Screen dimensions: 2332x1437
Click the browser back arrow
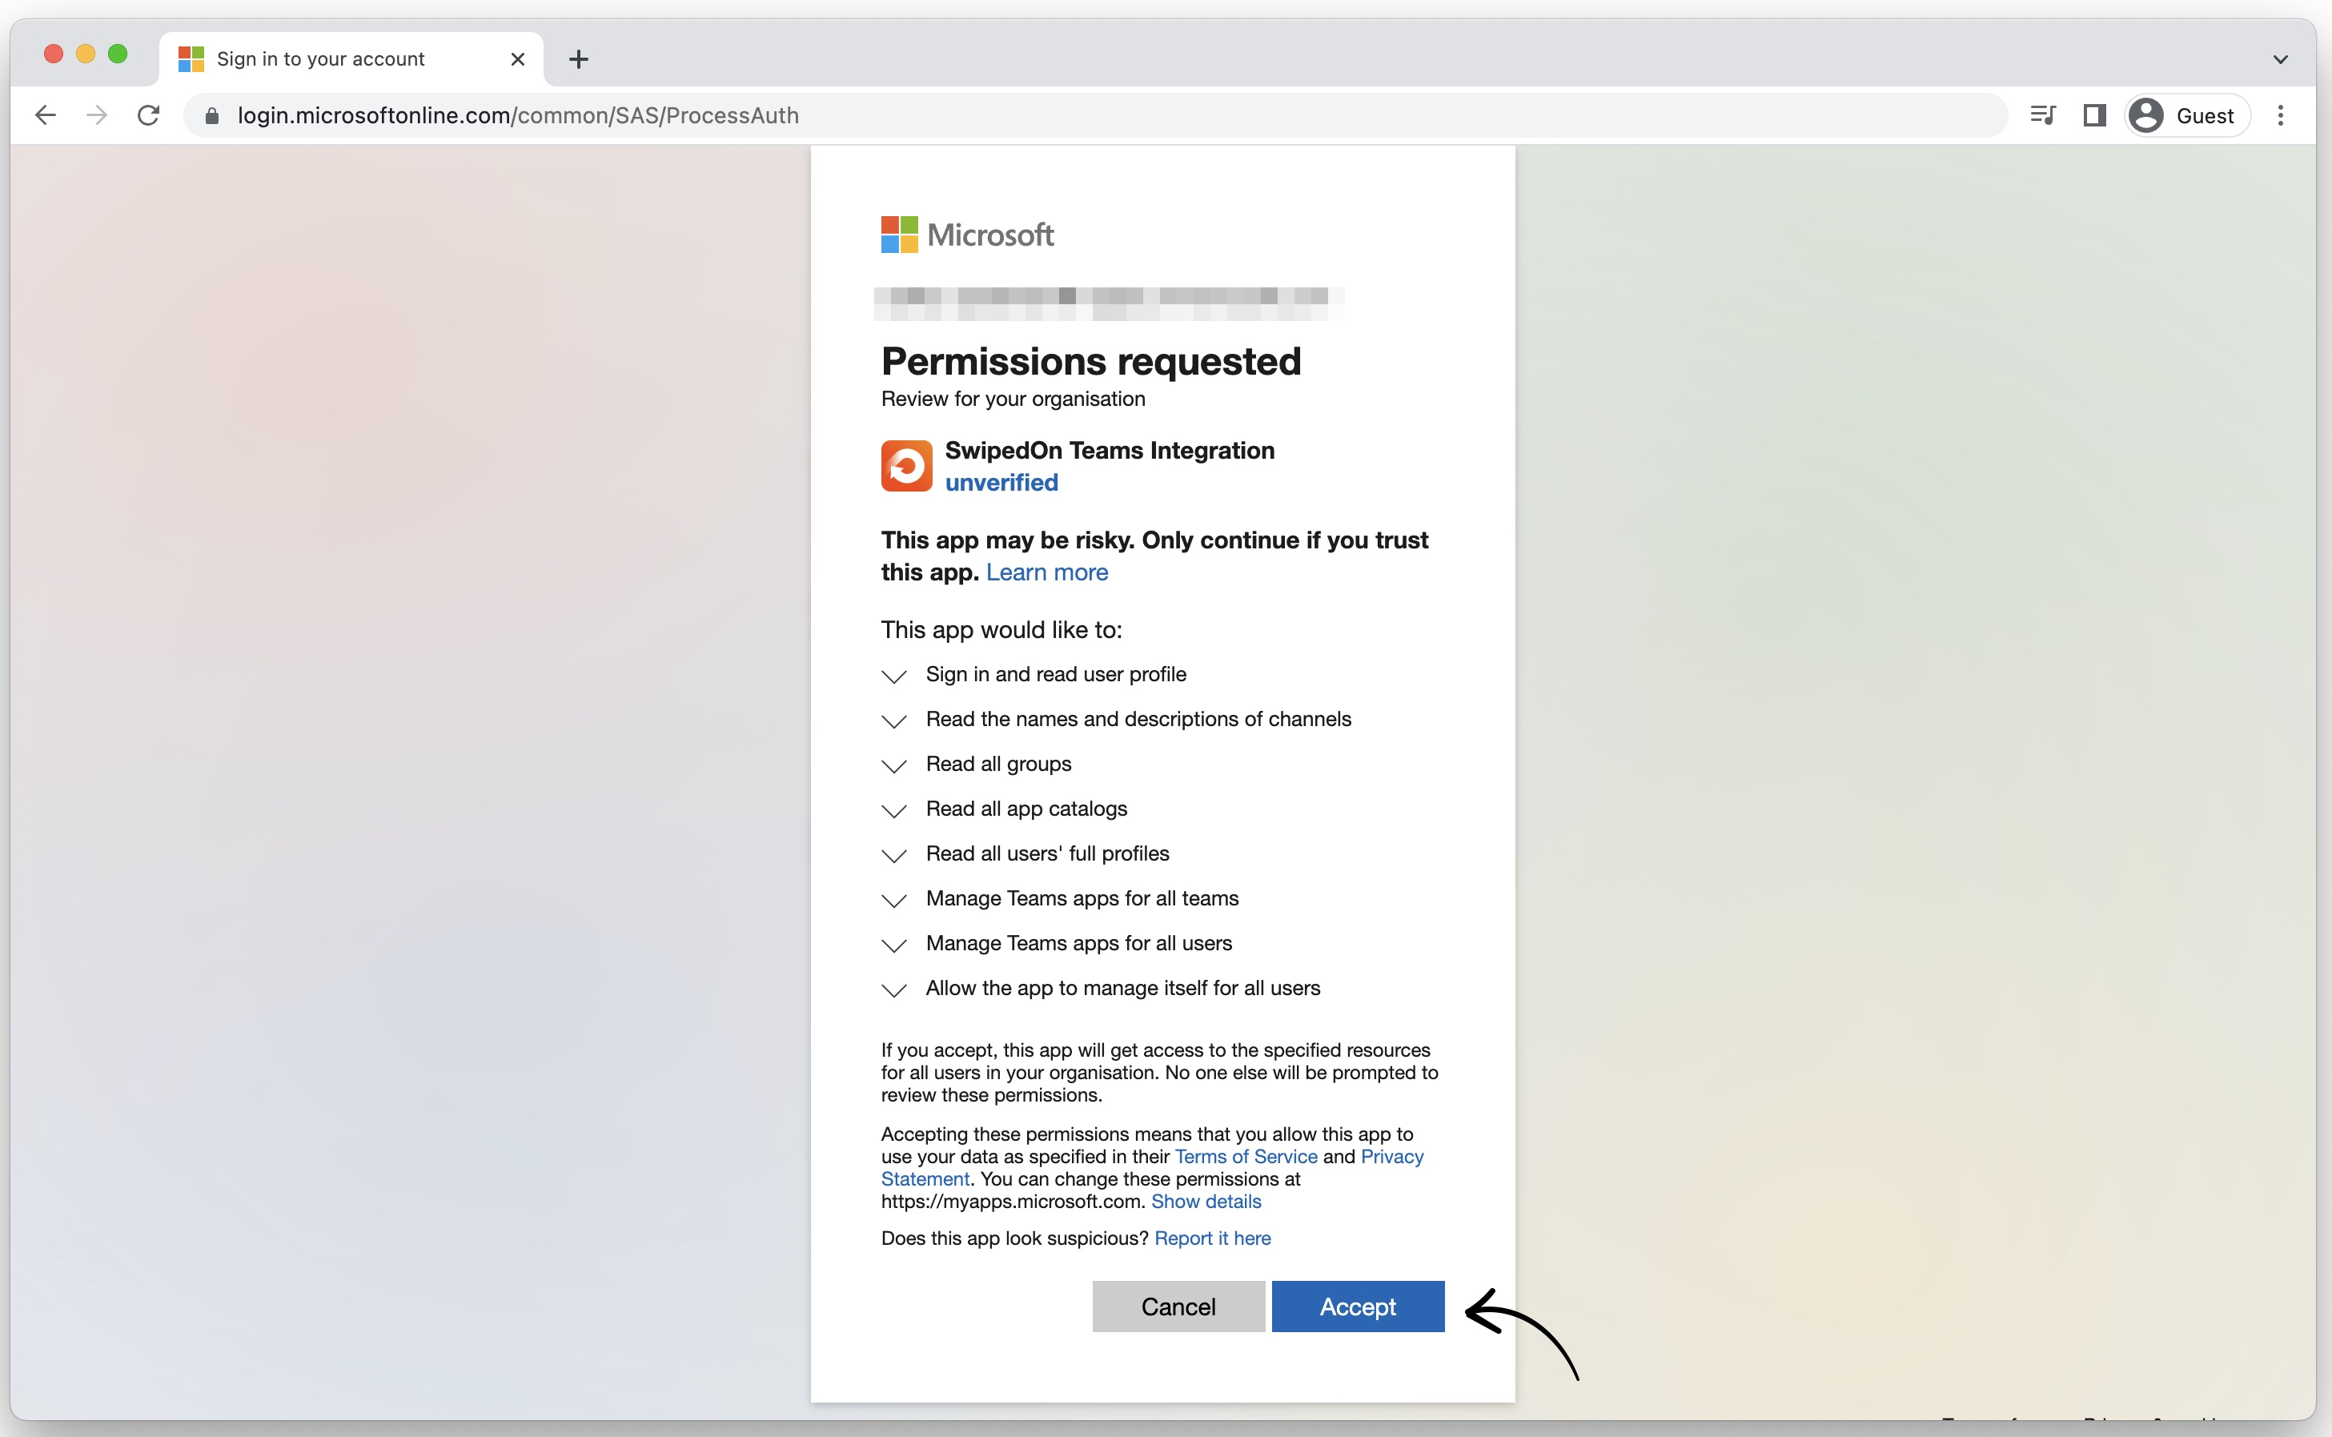point(46,115)
